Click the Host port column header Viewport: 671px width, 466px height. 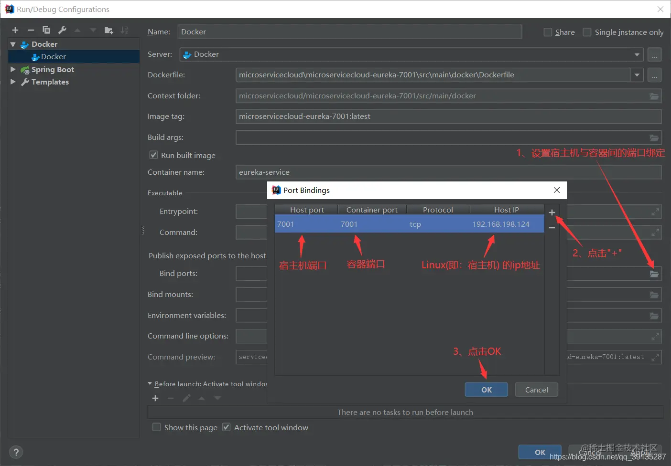[x=306, y=210]
